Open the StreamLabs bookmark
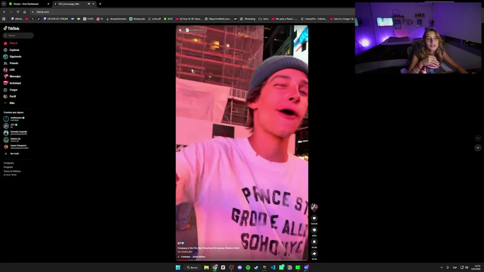 point(137,19)
